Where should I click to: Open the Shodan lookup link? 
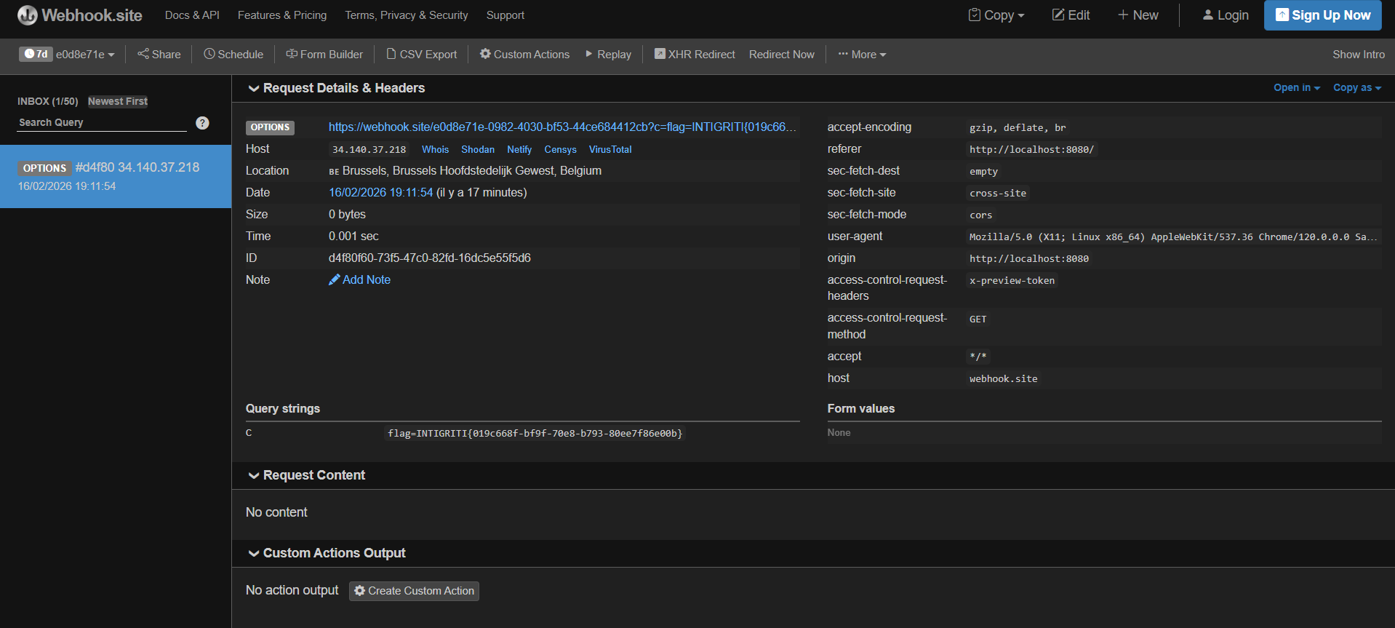click(x=477, y=149)
